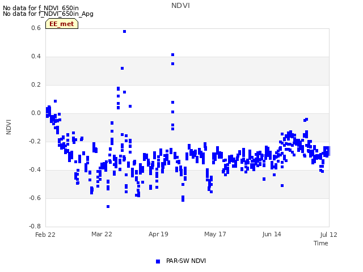This screenshot has width=363, height=272.
Task: Click the Time axis label
Action: click(x=321, y=243)
